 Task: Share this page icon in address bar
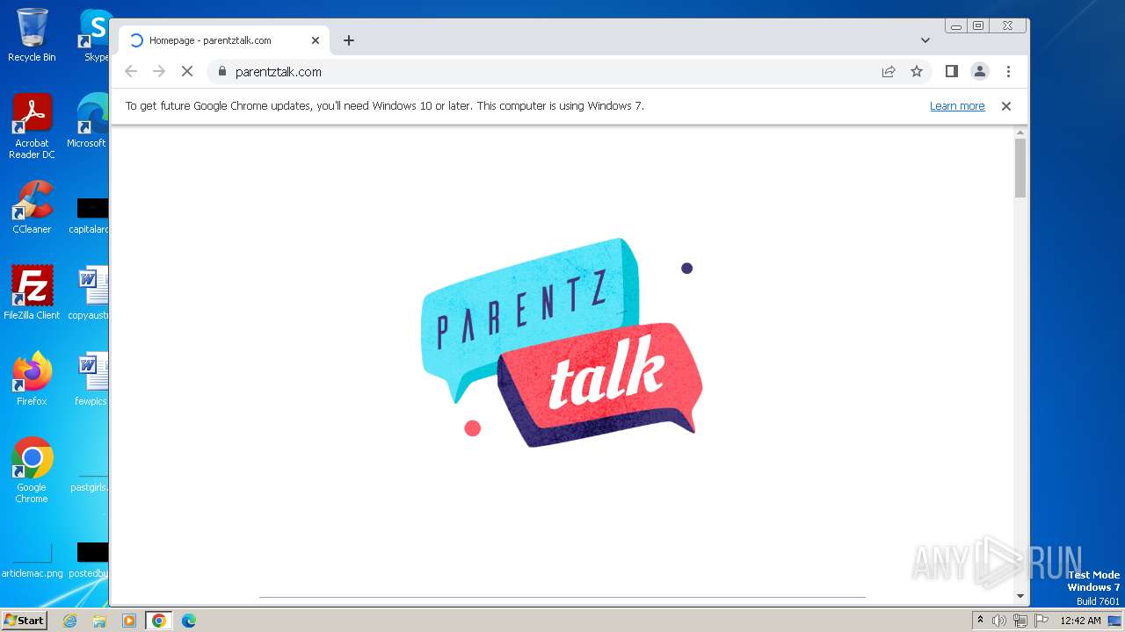pyautogui.click(x=889, y=71)
